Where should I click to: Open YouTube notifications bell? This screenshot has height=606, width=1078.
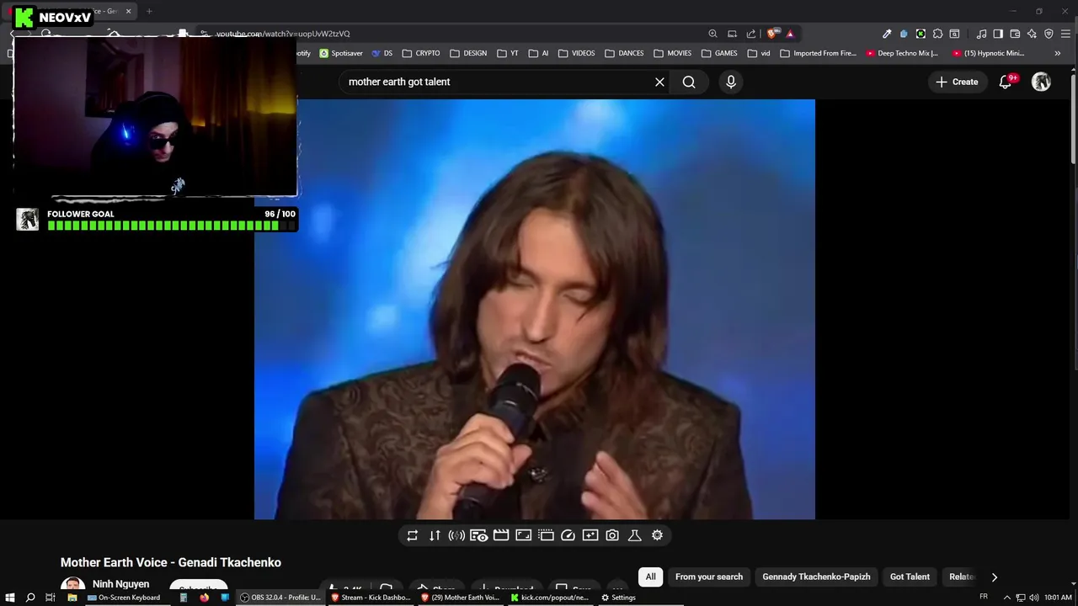[1005, 82]
